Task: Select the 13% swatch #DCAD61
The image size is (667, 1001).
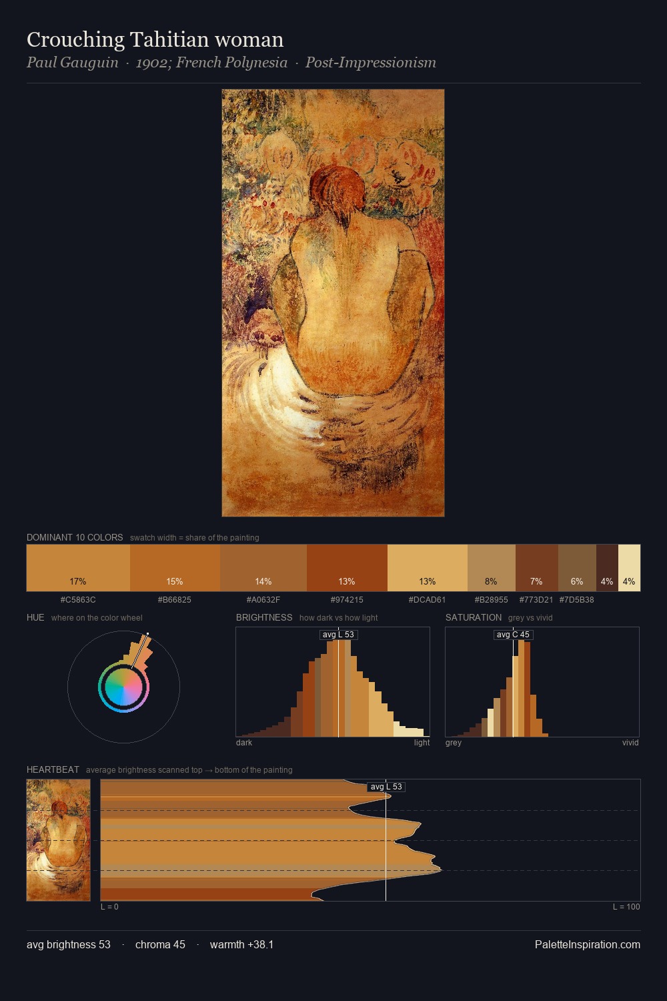Action: point(428,568)
